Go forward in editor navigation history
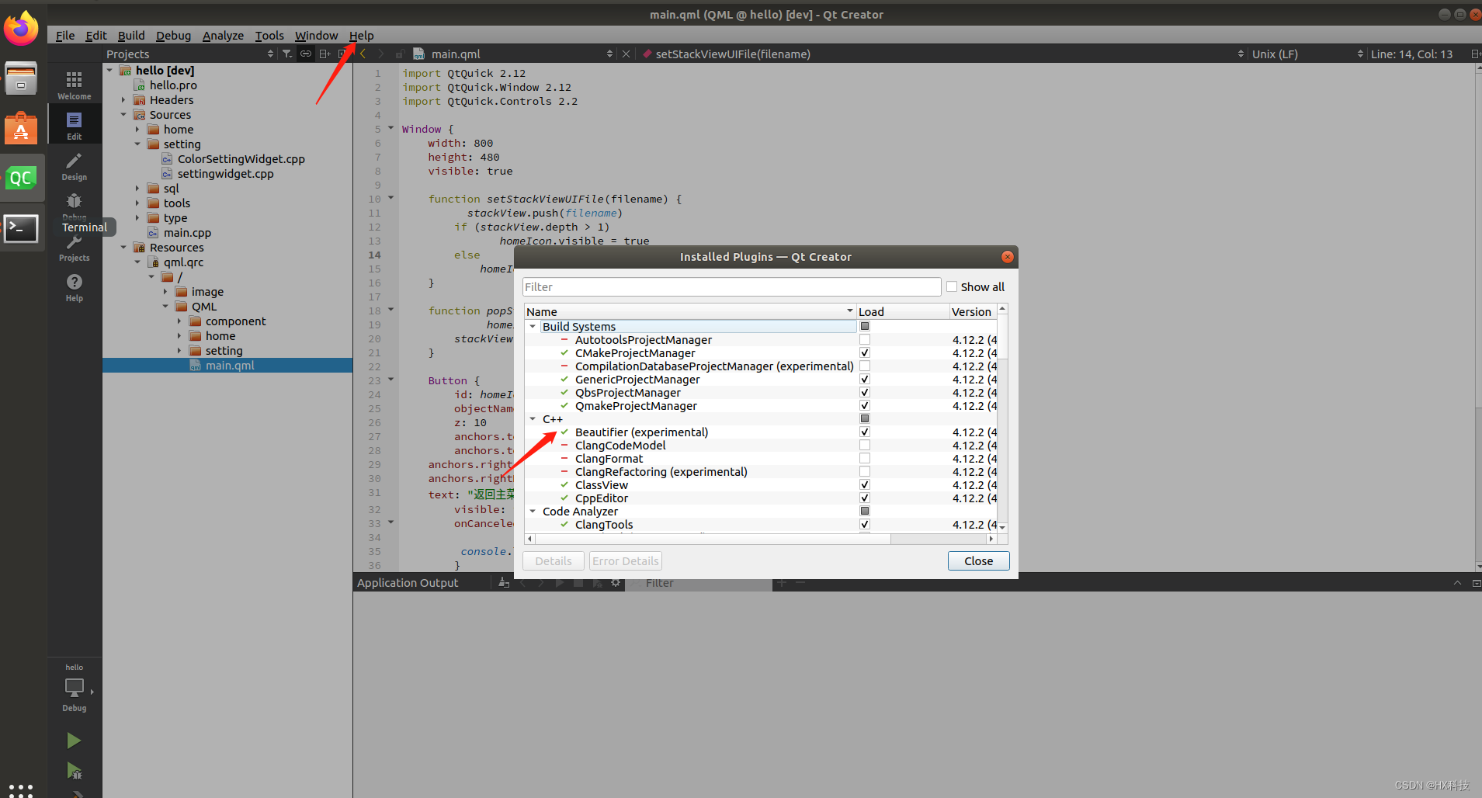The image size is (1482, 798). (380, 54)
